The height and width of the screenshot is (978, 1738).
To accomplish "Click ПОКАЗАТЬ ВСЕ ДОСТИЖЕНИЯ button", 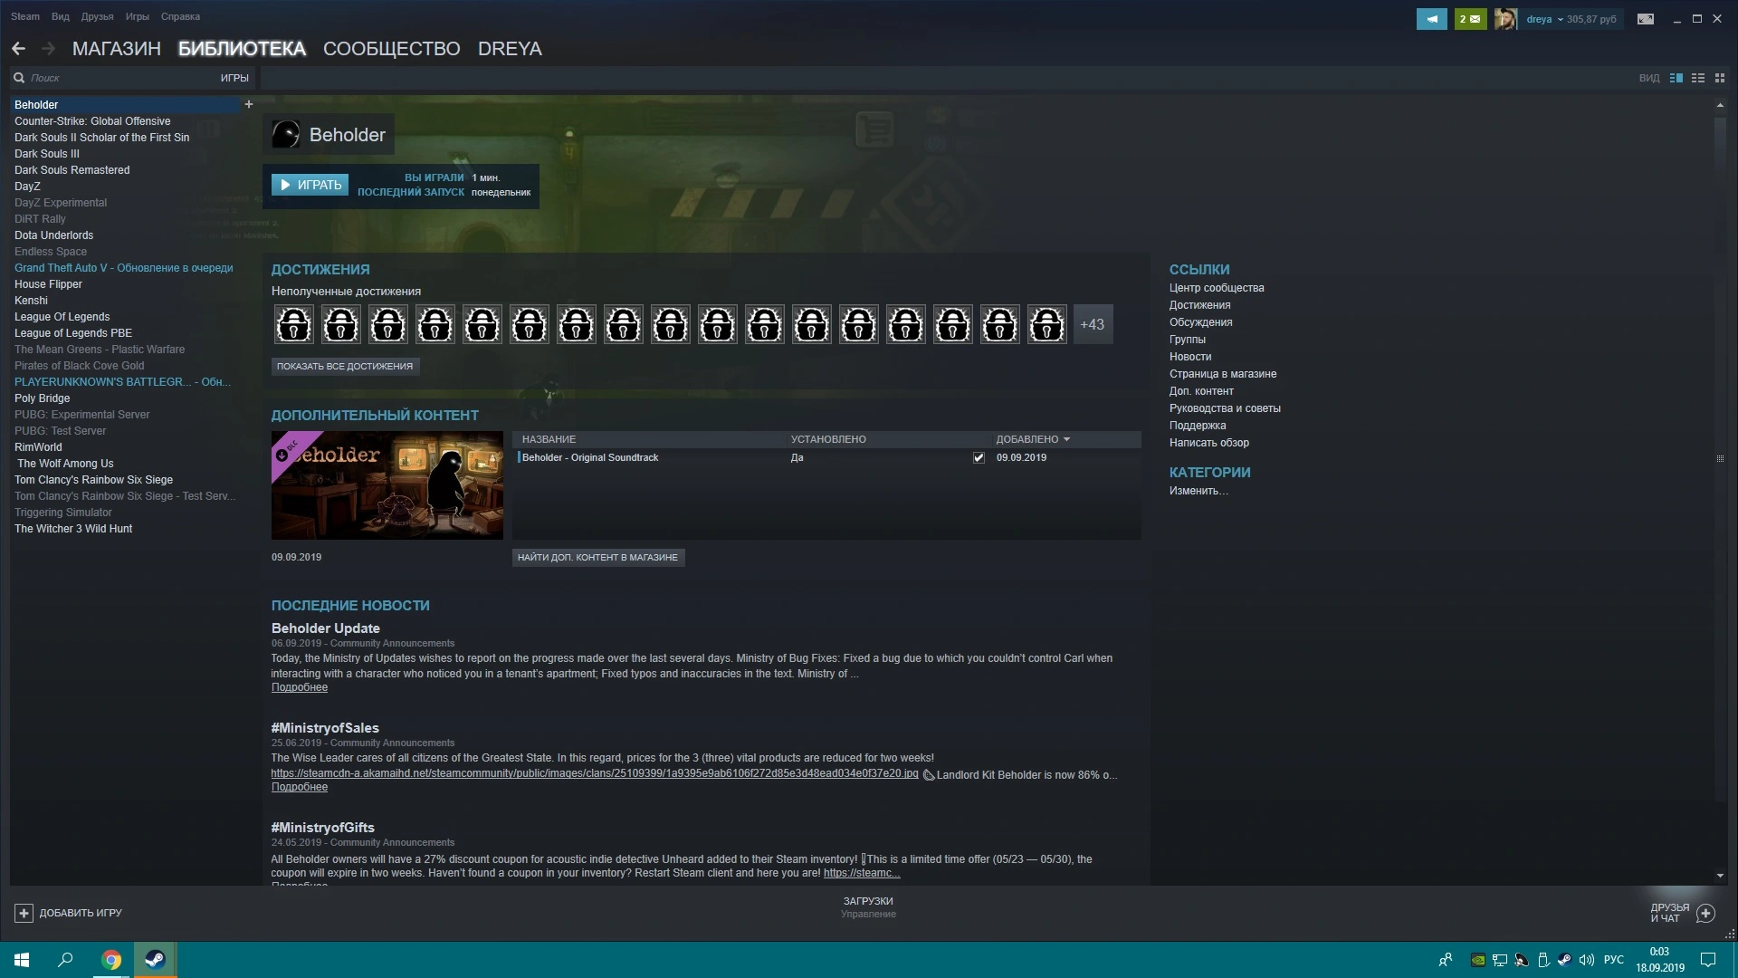I will pyautogui.click(x=345, y=367).
